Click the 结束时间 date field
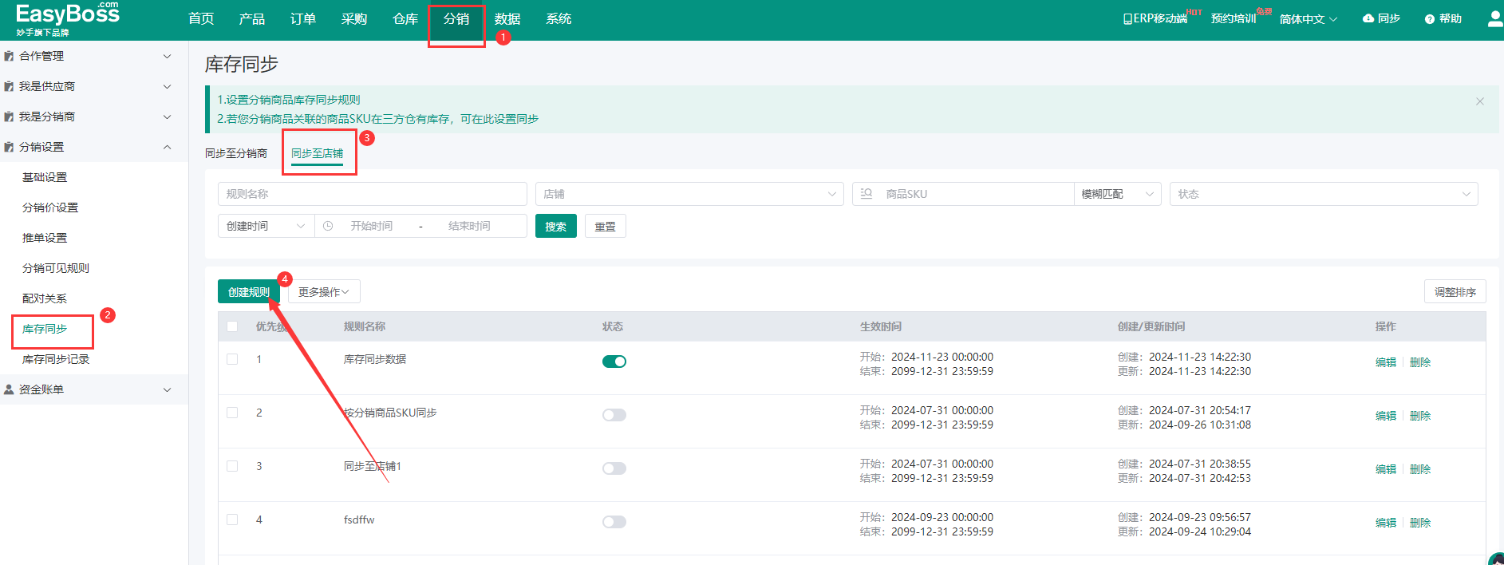The width and height of the screenshot is (1504, 565). [x=469, y=226]
